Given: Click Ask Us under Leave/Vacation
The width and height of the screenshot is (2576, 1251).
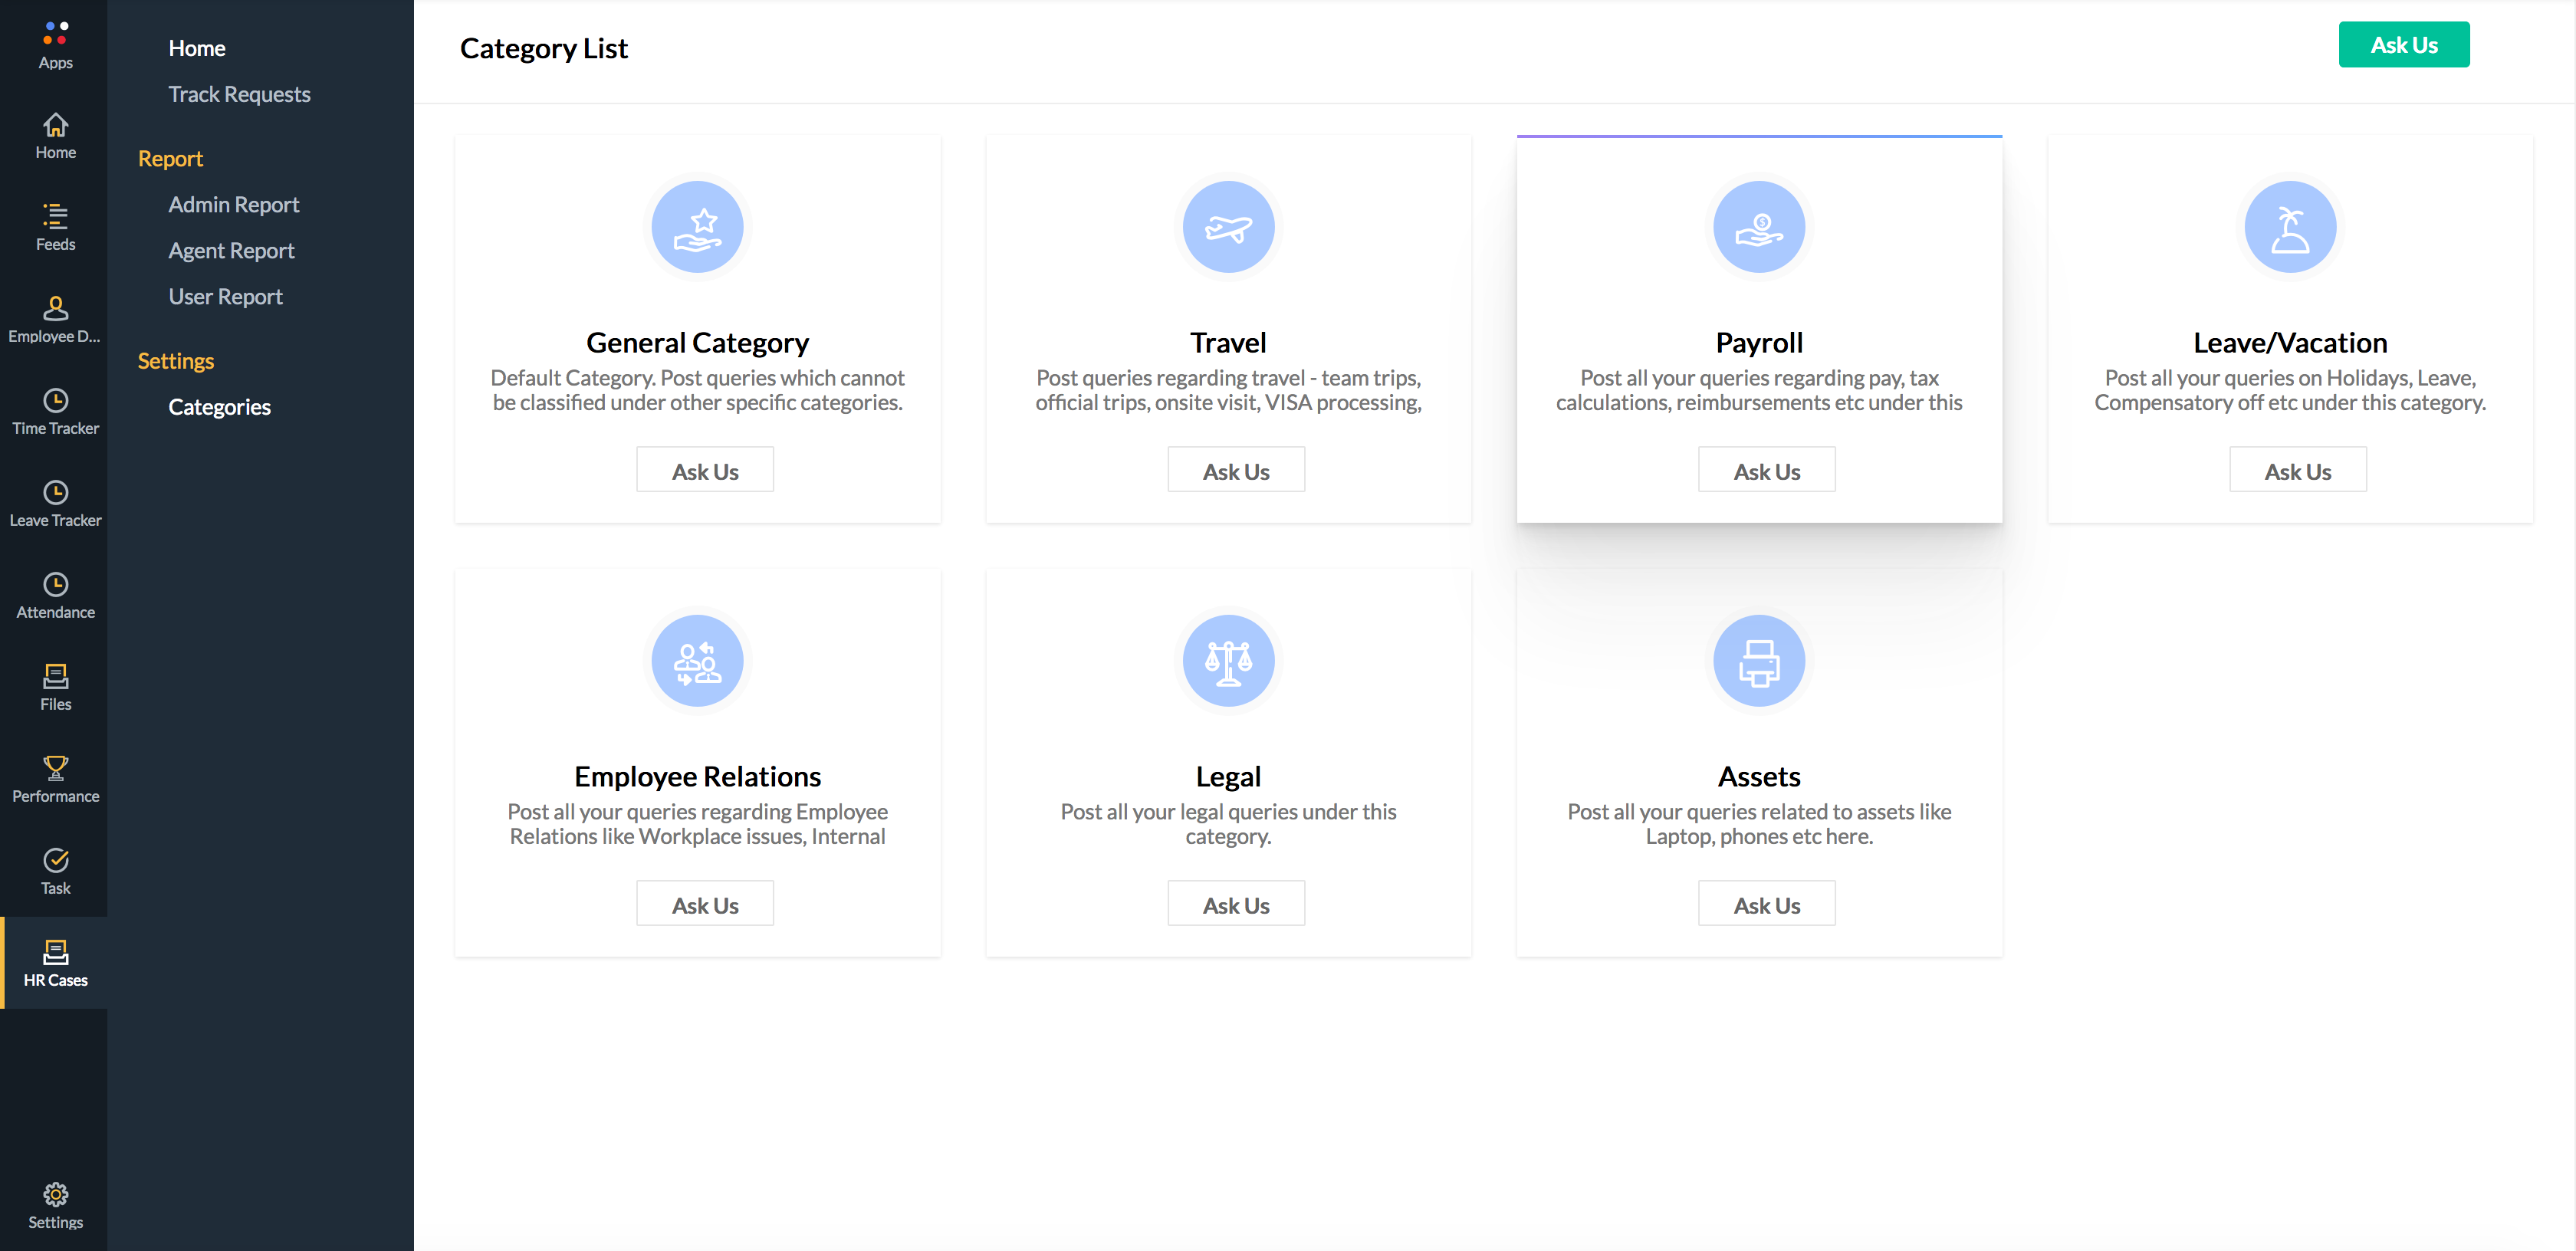Looking at the screenshot, I should [x=2296, y=470].
